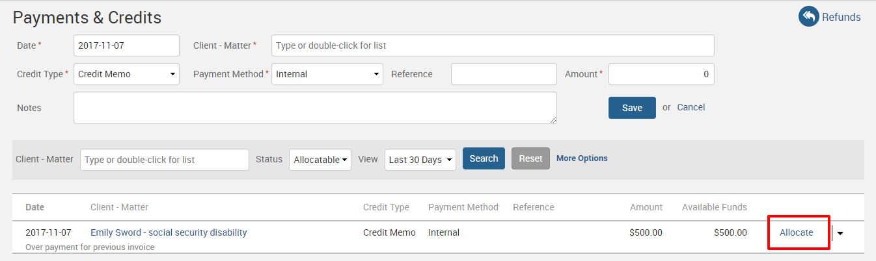
Task: Click the Amount input field
Action: pos(661,74)
